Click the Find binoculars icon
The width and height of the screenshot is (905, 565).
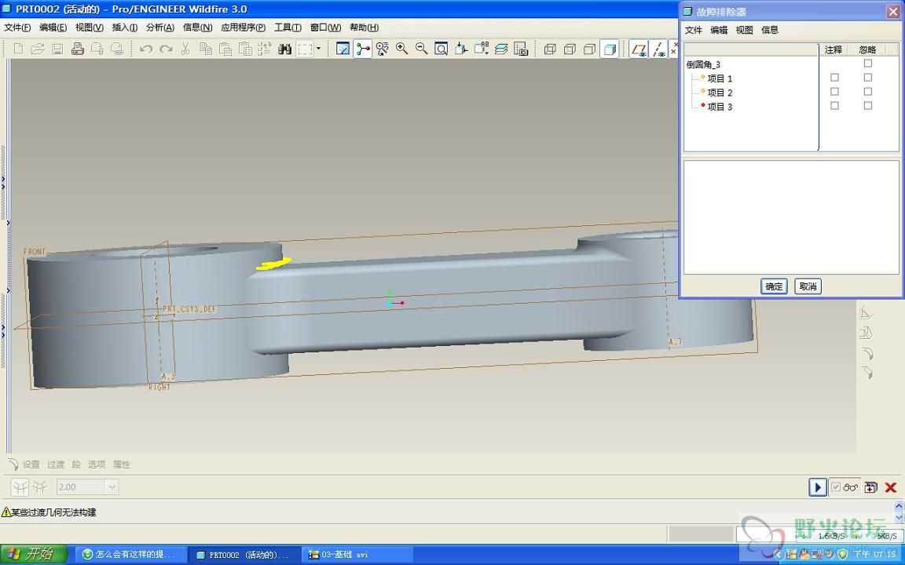[x=284, y=49]
